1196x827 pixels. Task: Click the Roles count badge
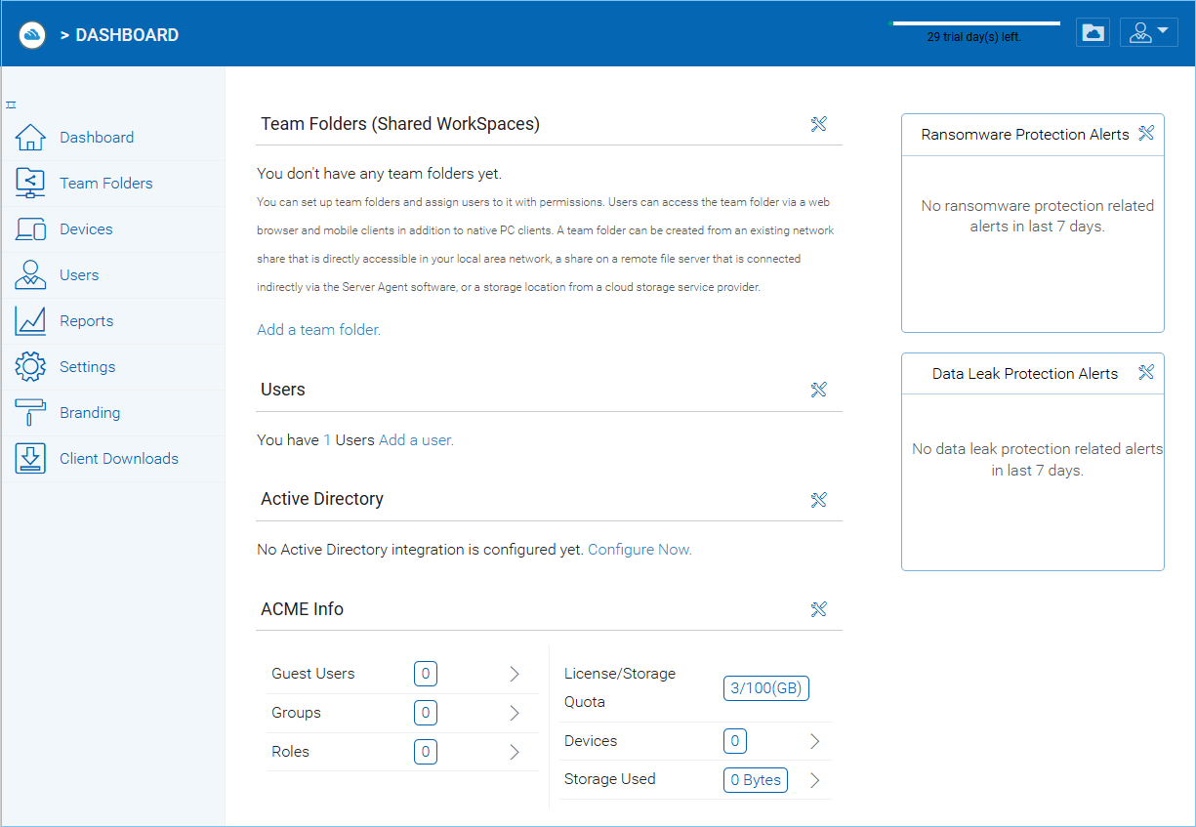[x=425, y=752]
